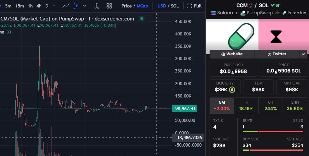This screenshot has height=156, width=309.
Task: Select the 24H stats tab
Action: (x=295, y=106)
